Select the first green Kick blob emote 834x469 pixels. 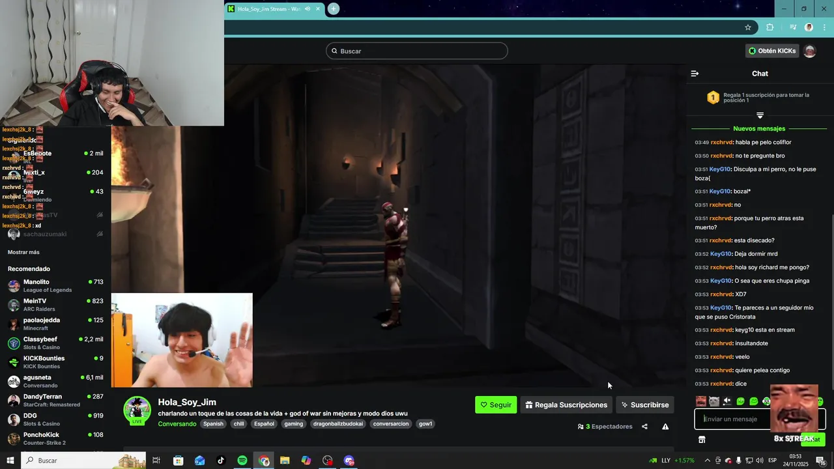coord(740,401)
